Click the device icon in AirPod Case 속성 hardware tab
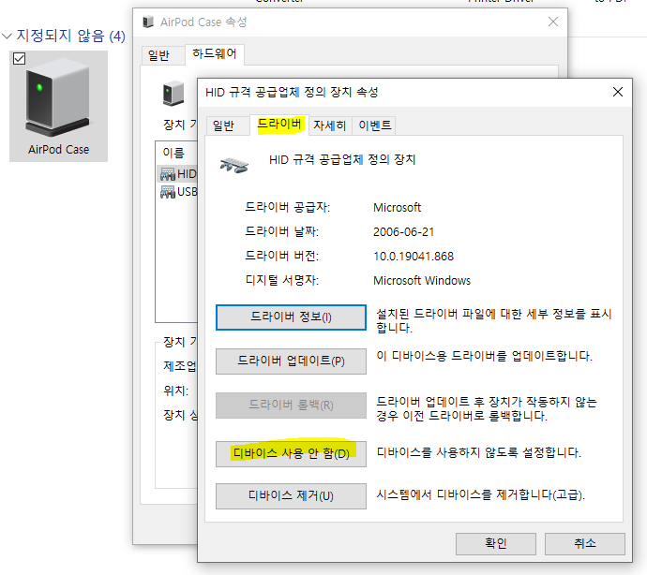Viewport: 647px width, 575px height. [x=173, y=93]
